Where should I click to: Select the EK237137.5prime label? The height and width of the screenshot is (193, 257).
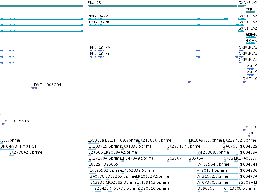click(184, 146)
